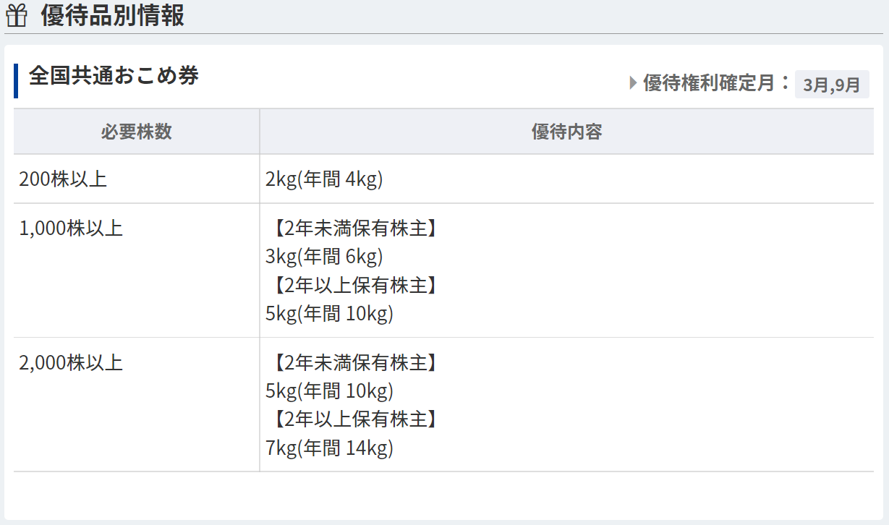Select the 2,000株以上 row cell
The width and height of the screenshot is (889, 525).
tap(137, 405)
